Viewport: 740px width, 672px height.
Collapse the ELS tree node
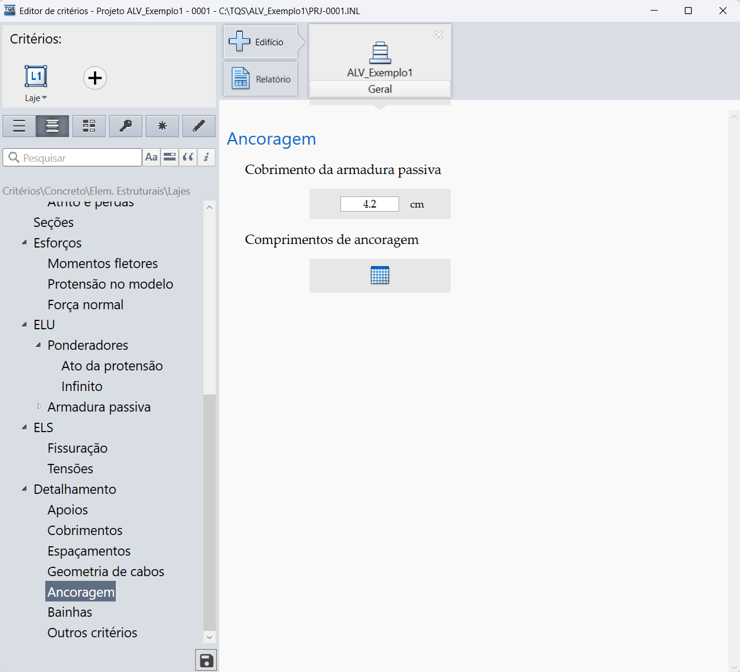point(24,427)
